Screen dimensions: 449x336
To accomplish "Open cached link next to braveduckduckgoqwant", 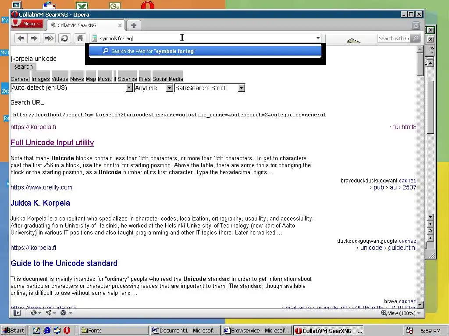I will tap(407, 181).
